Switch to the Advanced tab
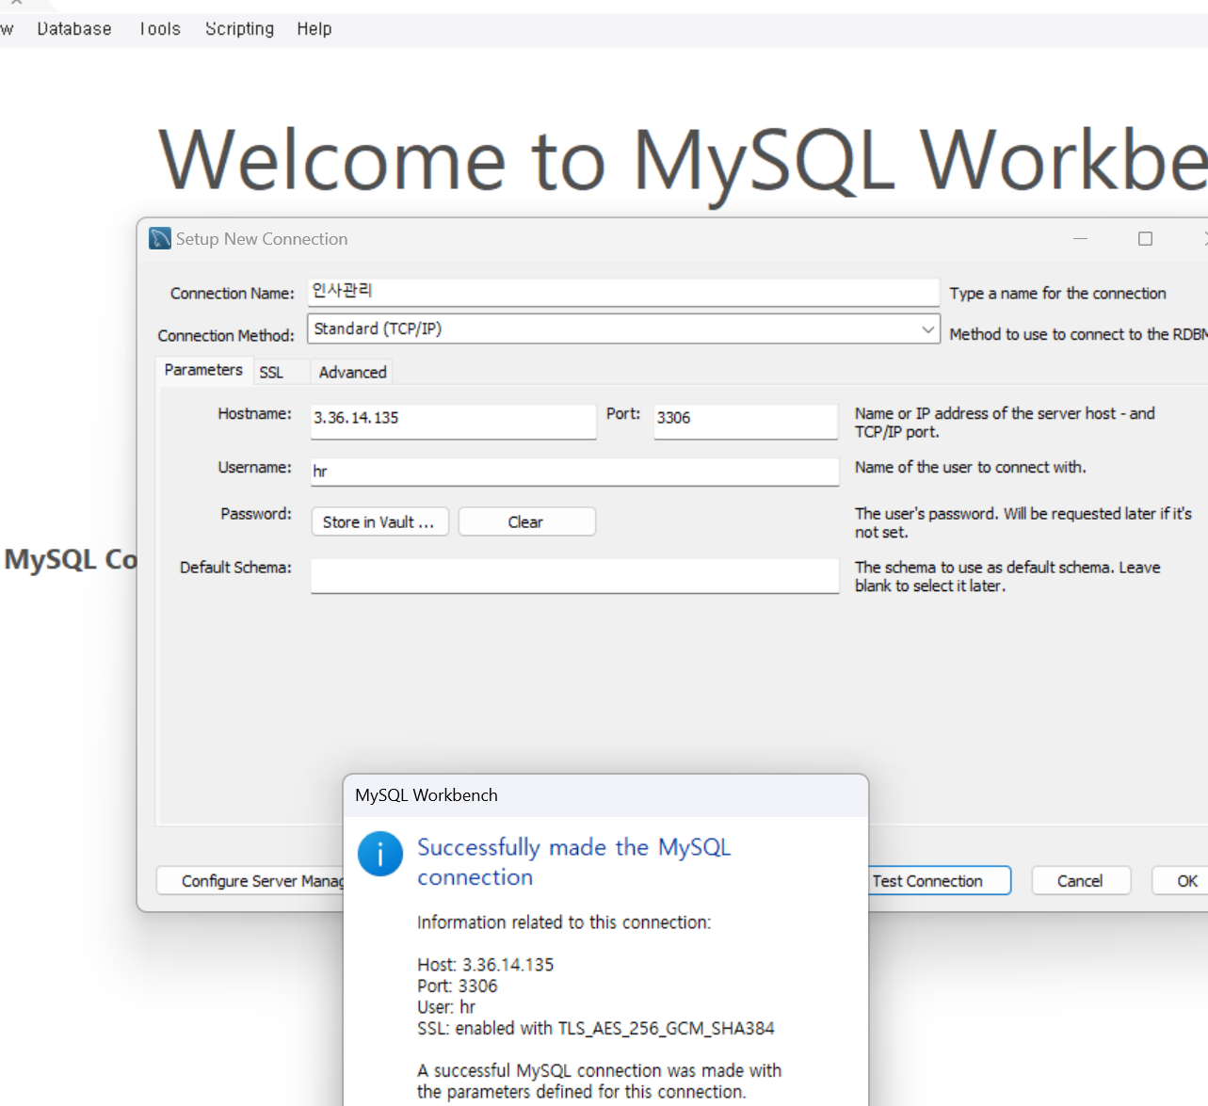Image resolution: width=1208 pixels, height=1106 pixels. click(352, 372)
